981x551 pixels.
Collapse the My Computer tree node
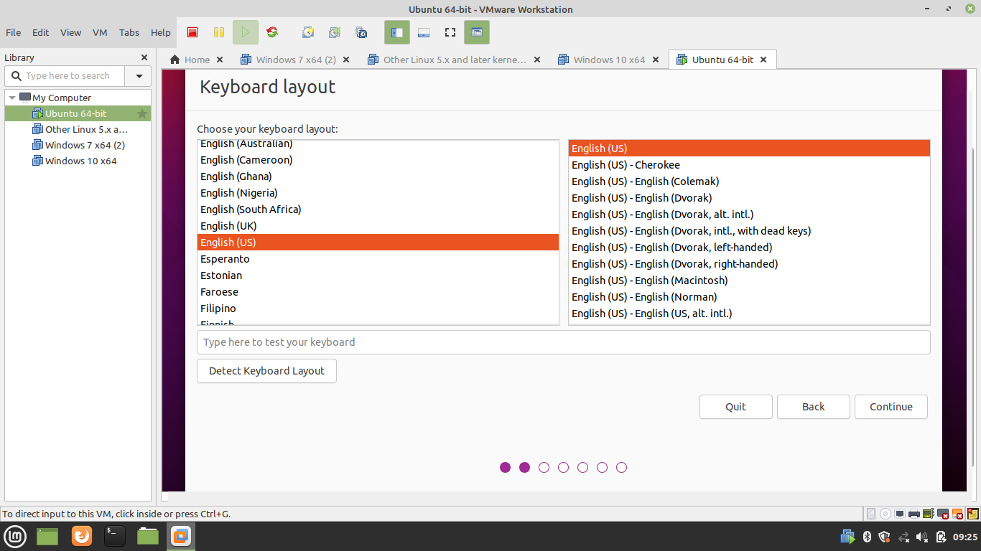click(12, 98)
